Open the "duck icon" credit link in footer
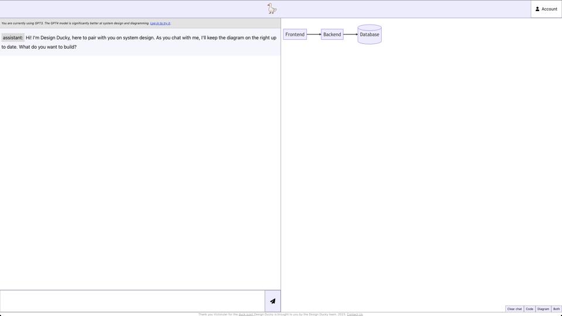 [x=245, y=314]
